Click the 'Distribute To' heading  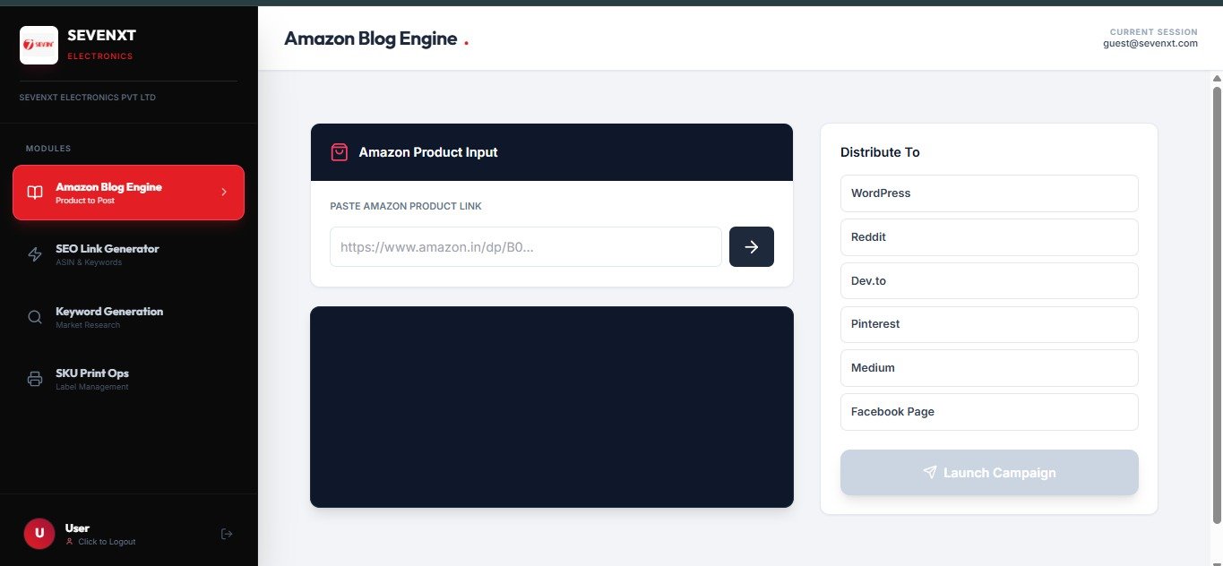[880, 152]
